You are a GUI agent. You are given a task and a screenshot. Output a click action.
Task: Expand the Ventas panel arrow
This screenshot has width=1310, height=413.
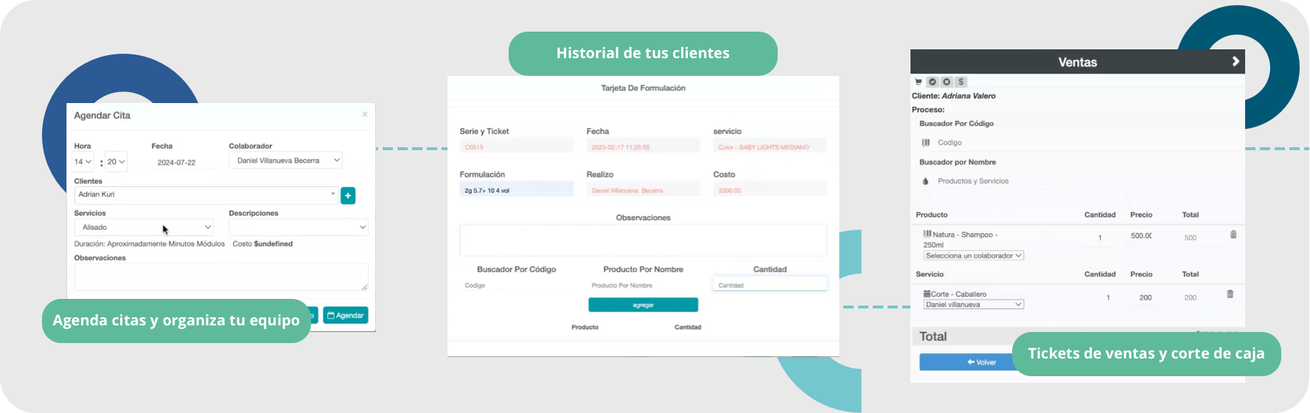(x=1236, y=62)
